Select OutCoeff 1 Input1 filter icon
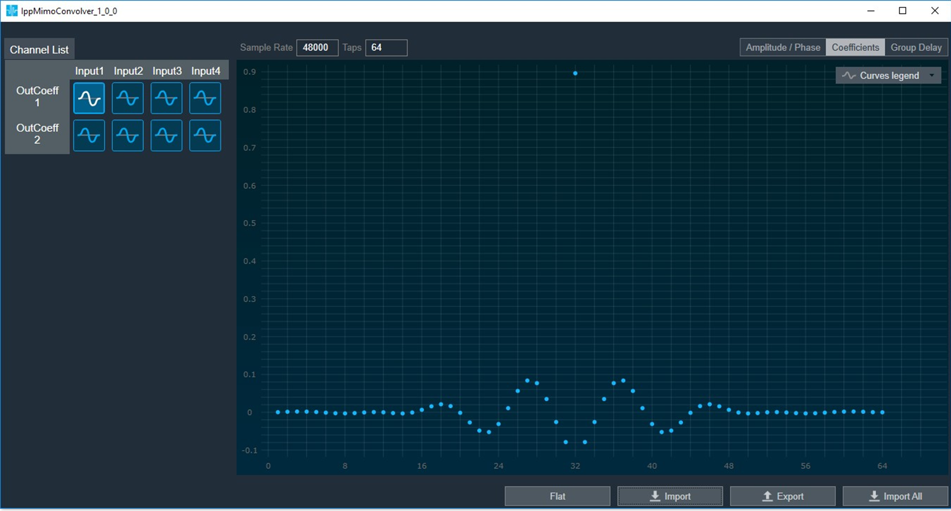This screenshot has height=511, width=951. [89, 98]
